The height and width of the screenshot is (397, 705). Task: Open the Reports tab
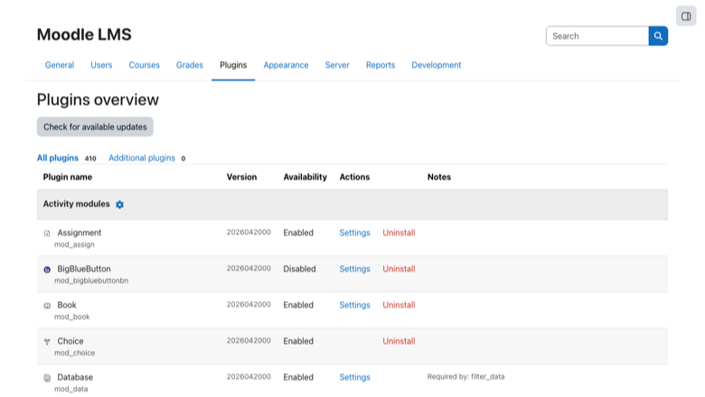coord(381,65)
